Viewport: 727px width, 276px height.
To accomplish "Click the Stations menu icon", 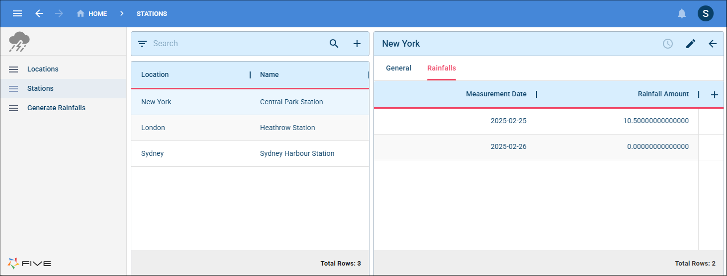I will 13,88.
